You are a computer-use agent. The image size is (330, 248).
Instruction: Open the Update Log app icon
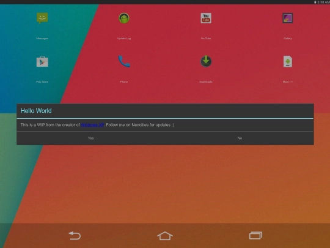124,18
